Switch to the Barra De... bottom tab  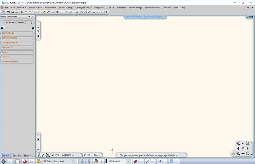[x=17, y=156]
